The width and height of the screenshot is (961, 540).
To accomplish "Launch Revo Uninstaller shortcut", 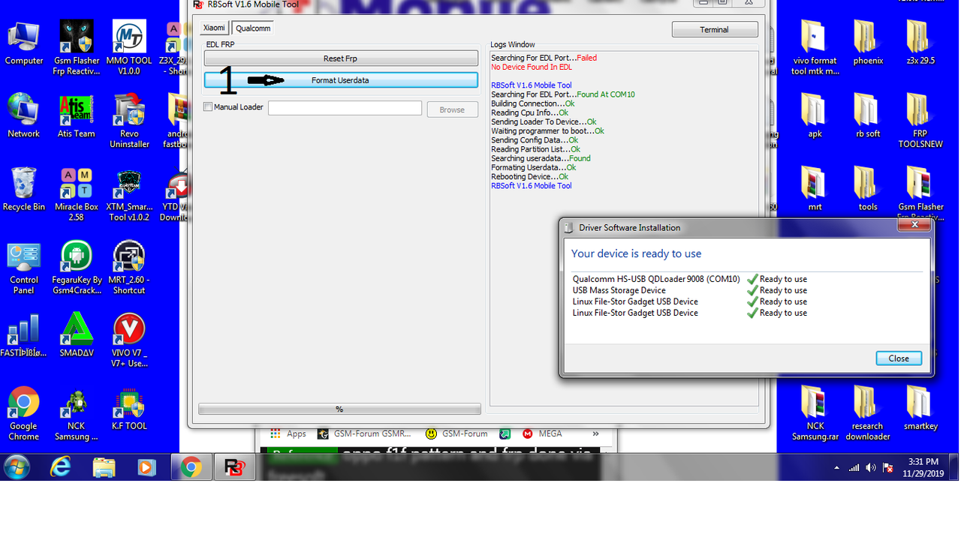I will (x=129, y=121).
